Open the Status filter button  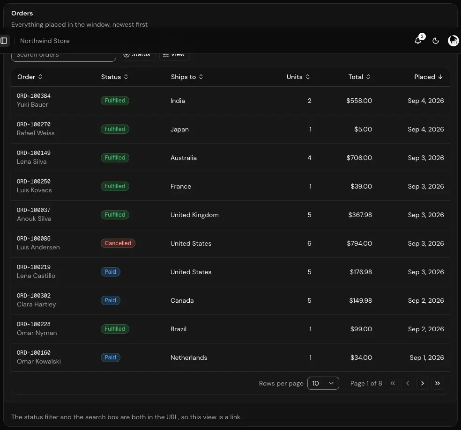pyautogui.click(x=137, y=55)
